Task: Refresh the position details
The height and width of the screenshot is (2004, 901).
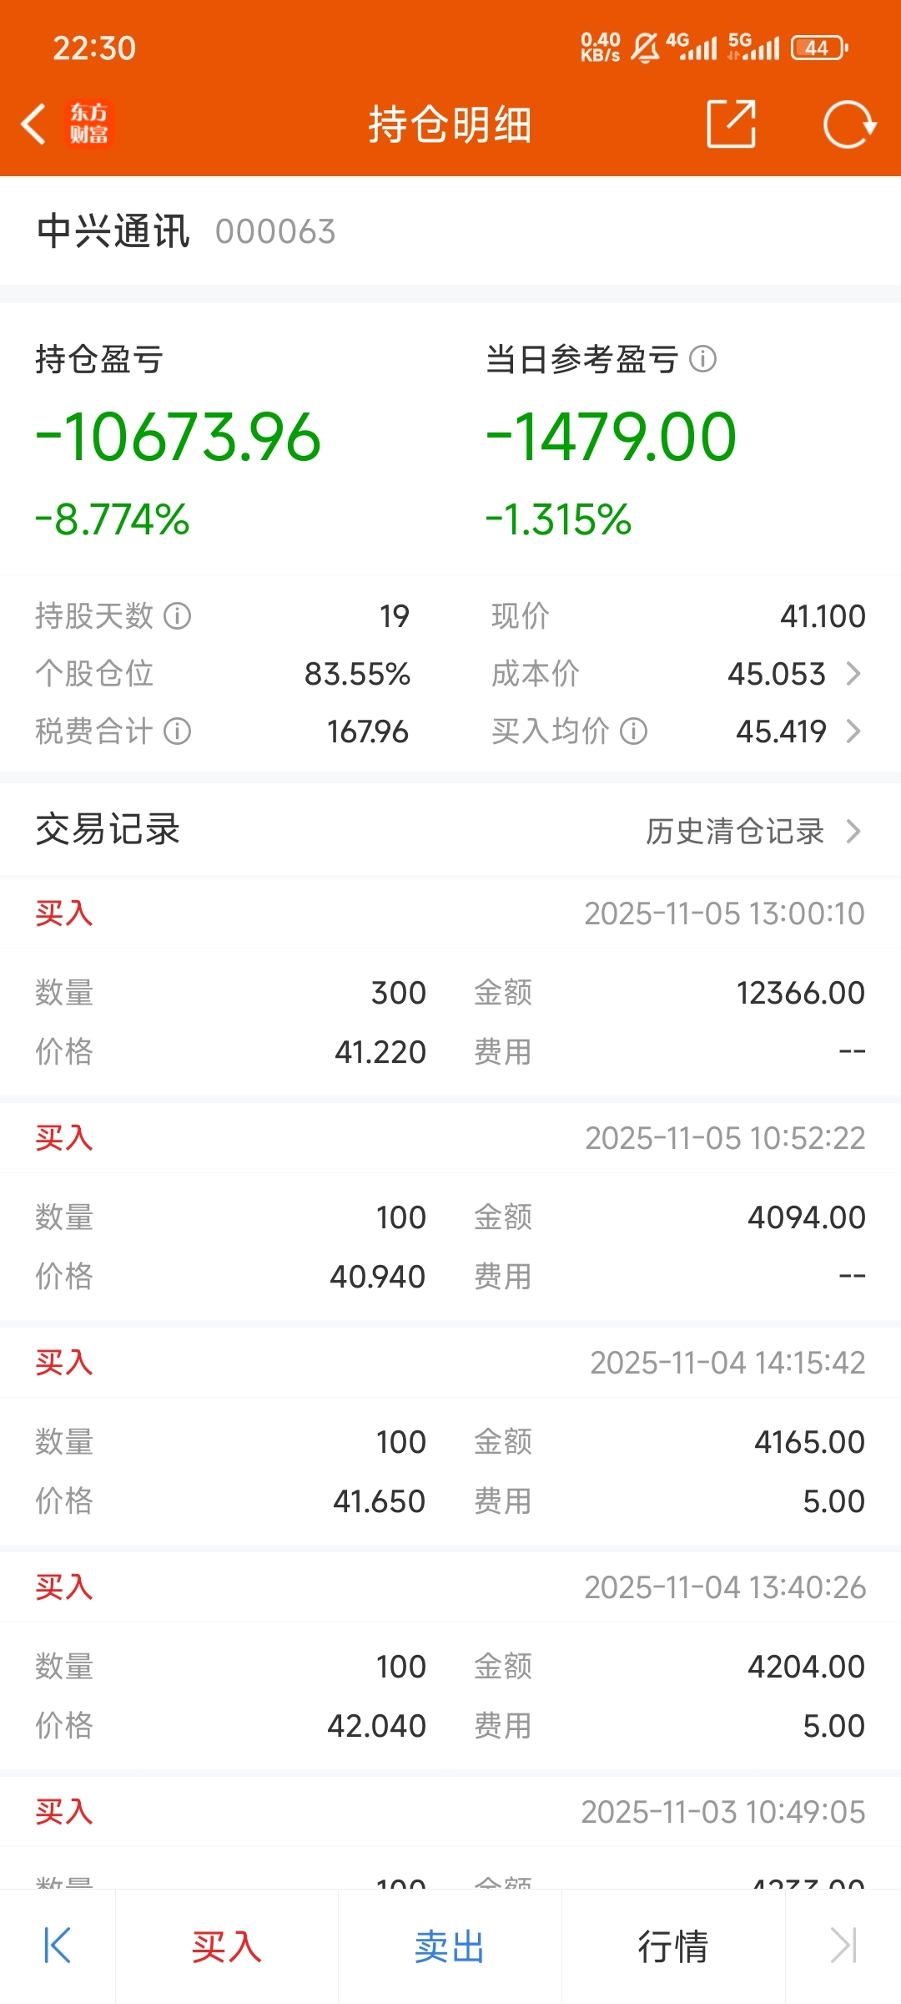Action: 848,124
